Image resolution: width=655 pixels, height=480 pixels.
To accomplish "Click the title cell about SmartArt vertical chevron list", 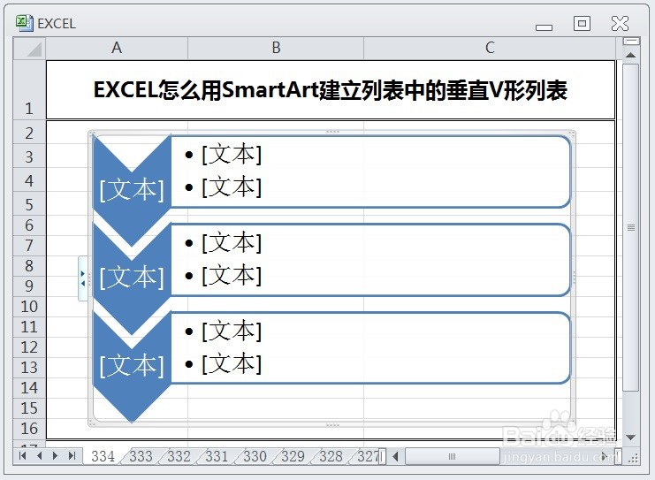I will coord(331,90).
